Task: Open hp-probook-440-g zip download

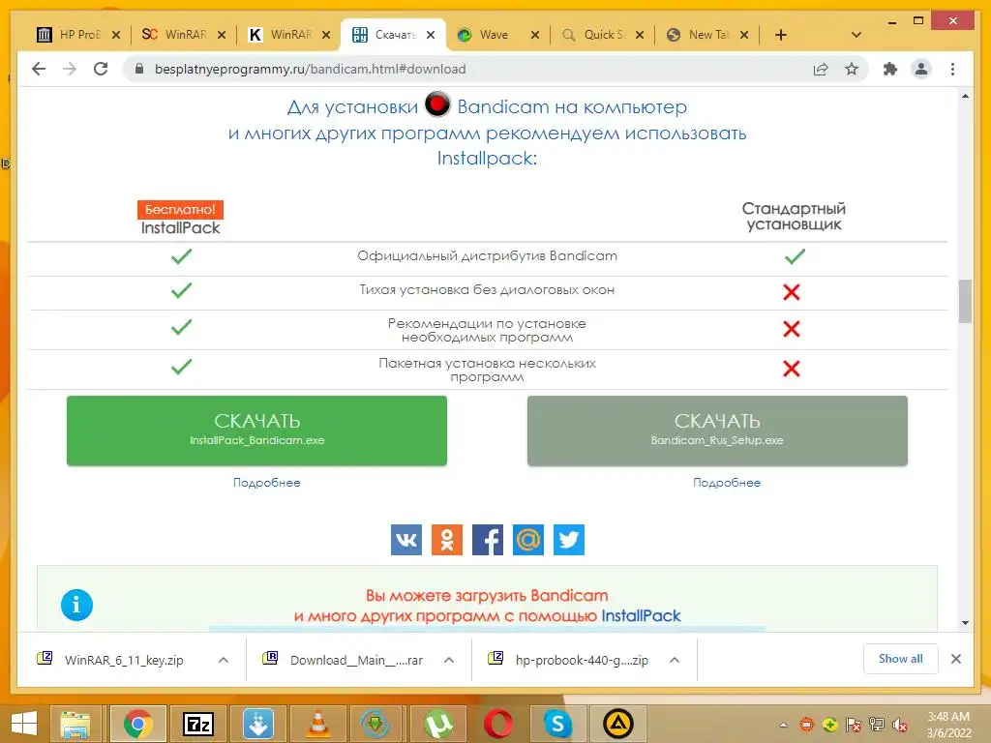Action: tap(582, 660)
